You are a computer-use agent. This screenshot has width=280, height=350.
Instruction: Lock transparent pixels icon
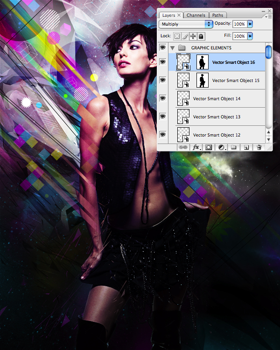point(177,36)
